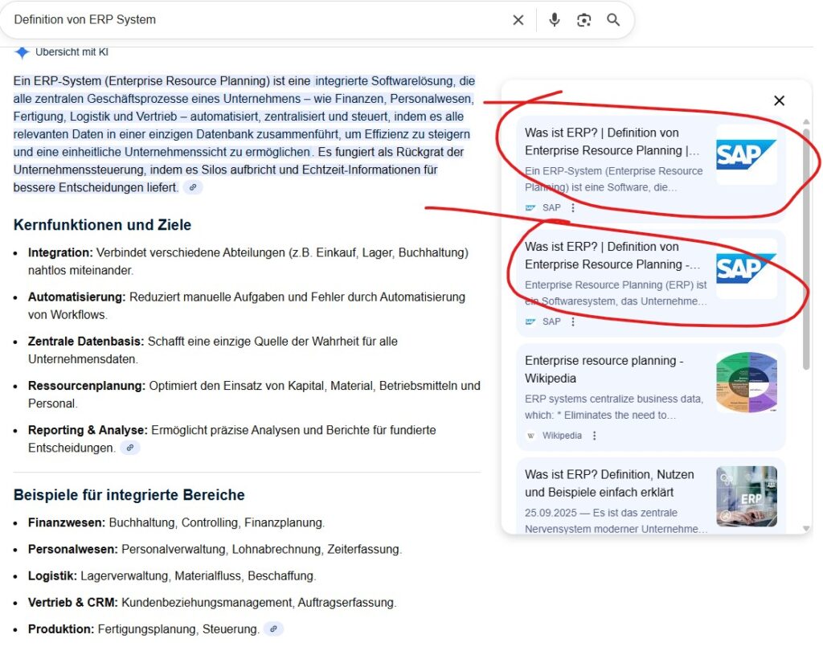
Task: Click source link icon after intro paragraph
Action: click(193, 187)
